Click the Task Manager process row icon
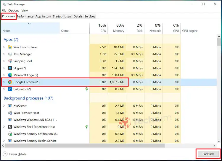 click(x=10, y=54)
